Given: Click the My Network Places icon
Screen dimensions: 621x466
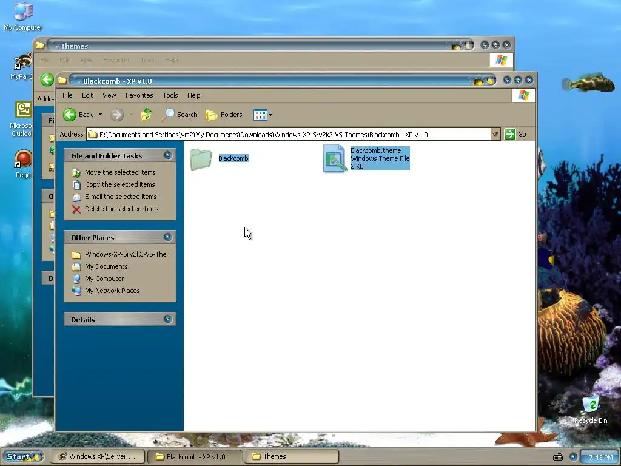Looking at the screenshot, I should pos(76,291).
